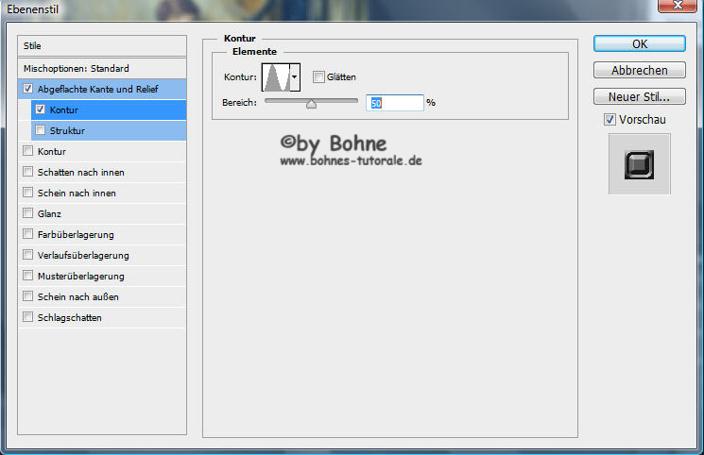Enable the Schlagschatten checkbox
704x455 pixels.
(27, 317)
